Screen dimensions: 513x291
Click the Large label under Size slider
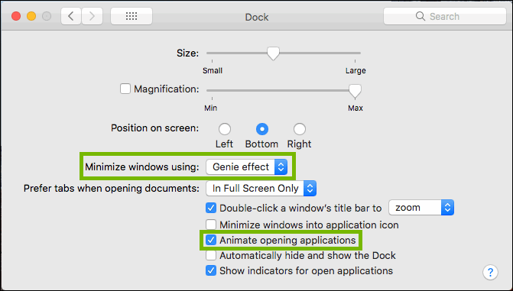point(356,70)
